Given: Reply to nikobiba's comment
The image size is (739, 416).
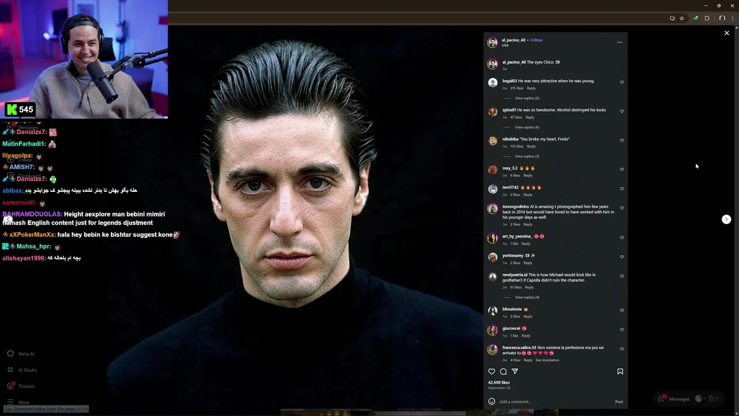Looking at the screenshot, I should click(531, 146).
